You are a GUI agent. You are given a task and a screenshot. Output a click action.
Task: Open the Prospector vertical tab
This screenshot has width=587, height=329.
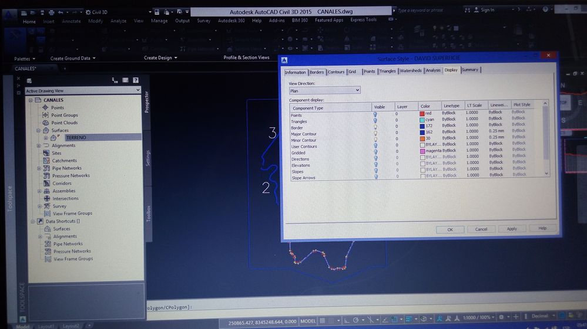(x=147, y=102)
